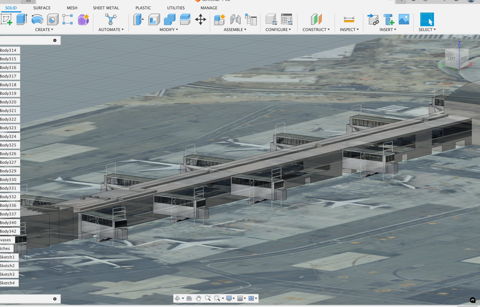Click the Joint icon in Assemble
480x307 pixels.
pos(235,19)
